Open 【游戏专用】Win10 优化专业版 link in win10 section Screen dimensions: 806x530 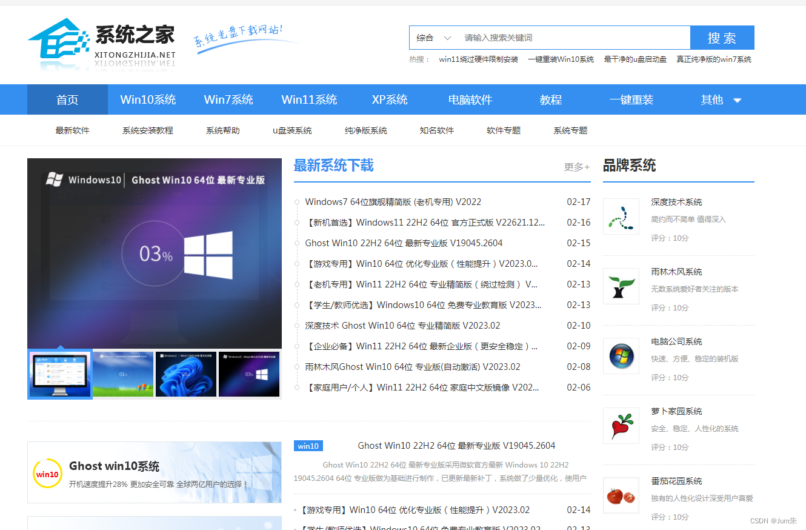point(415,510)
